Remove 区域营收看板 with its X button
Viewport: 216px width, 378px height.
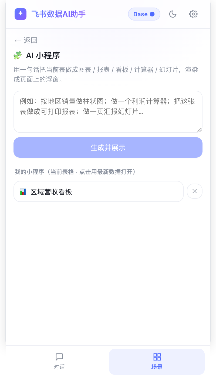point(195,191)
